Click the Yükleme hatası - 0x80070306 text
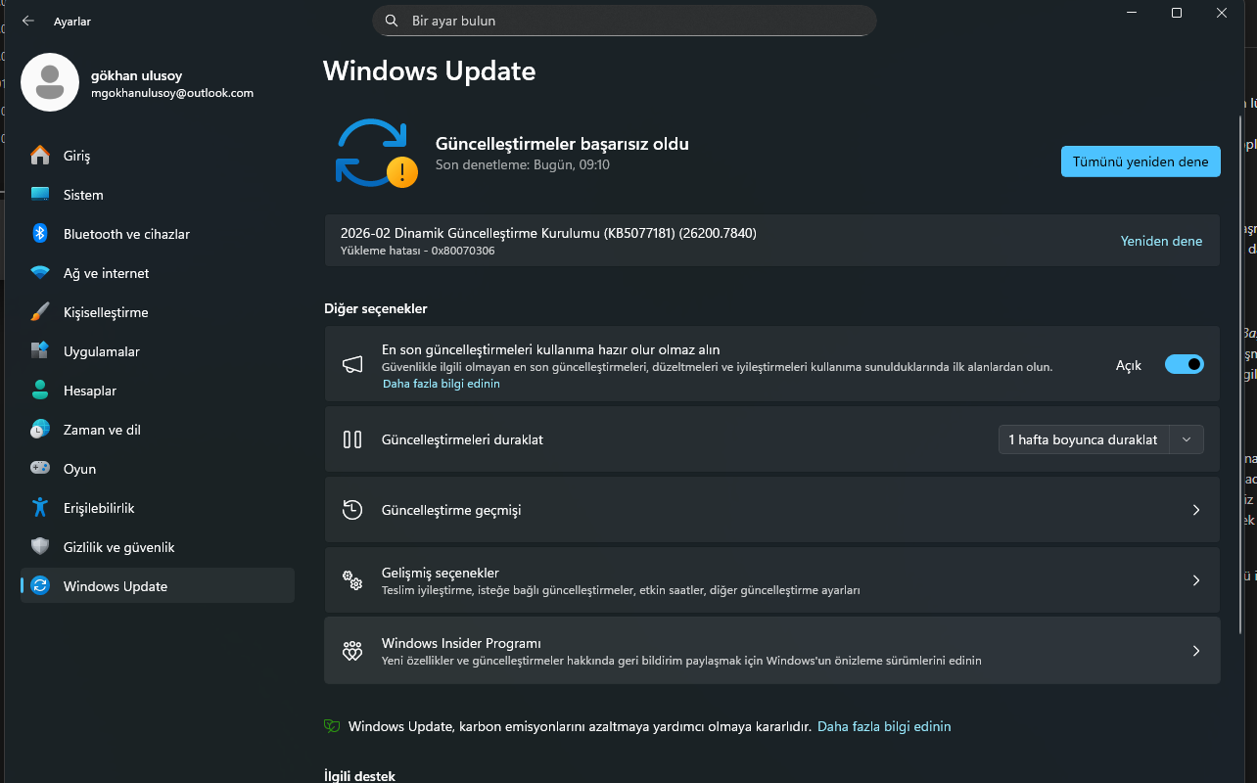This screenshot has height=783, width=1257. (x=417, y=251)
